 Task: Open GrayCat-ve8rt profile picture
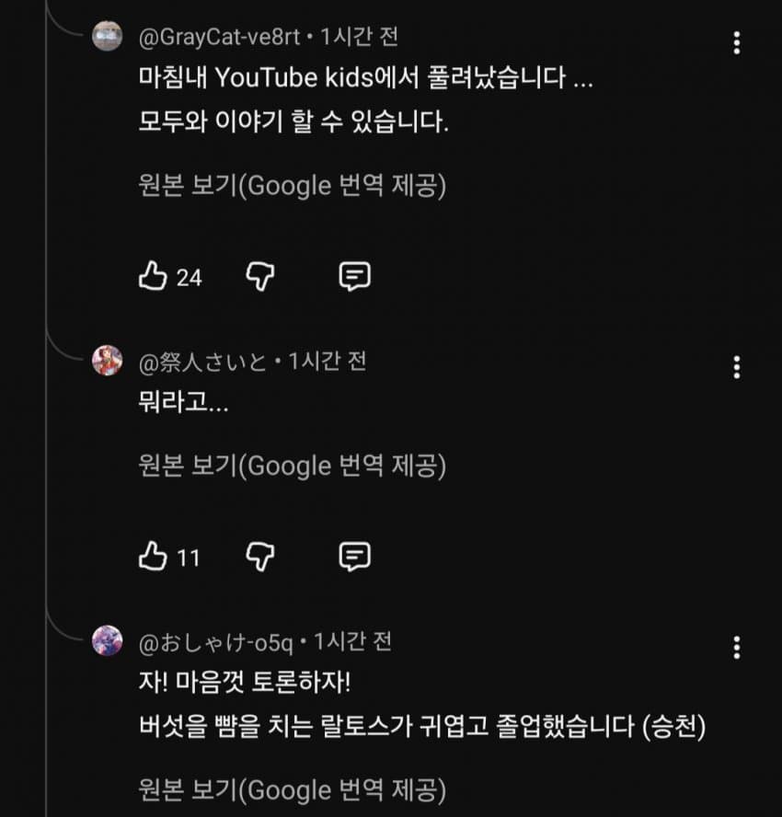pos(108,37)
